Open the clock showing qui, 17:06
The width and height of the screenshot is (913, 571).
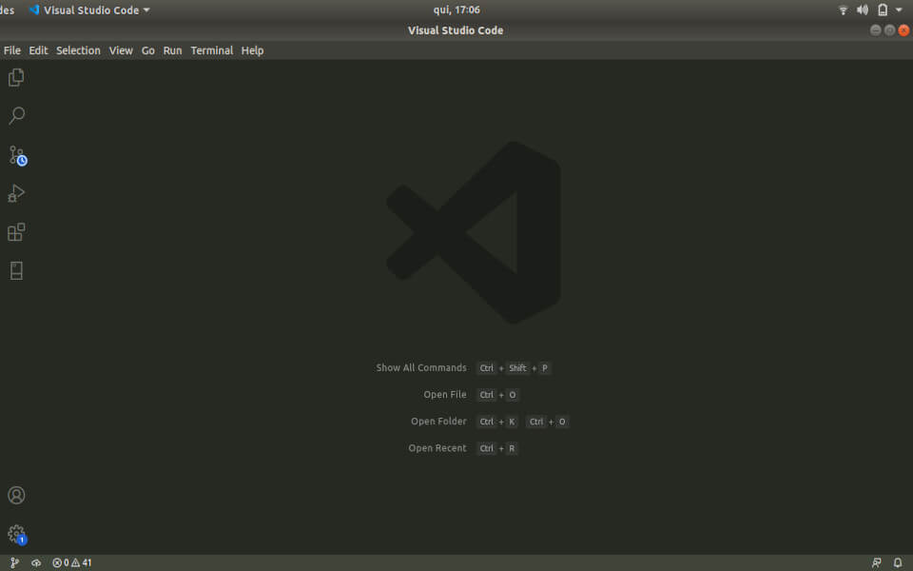pos(456,10)
